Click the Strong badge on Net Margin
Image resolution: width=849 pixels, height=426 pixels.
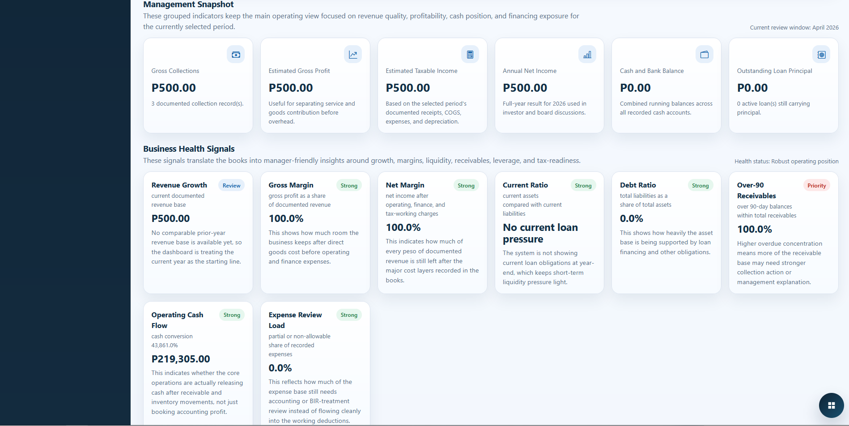pos(466,186)
